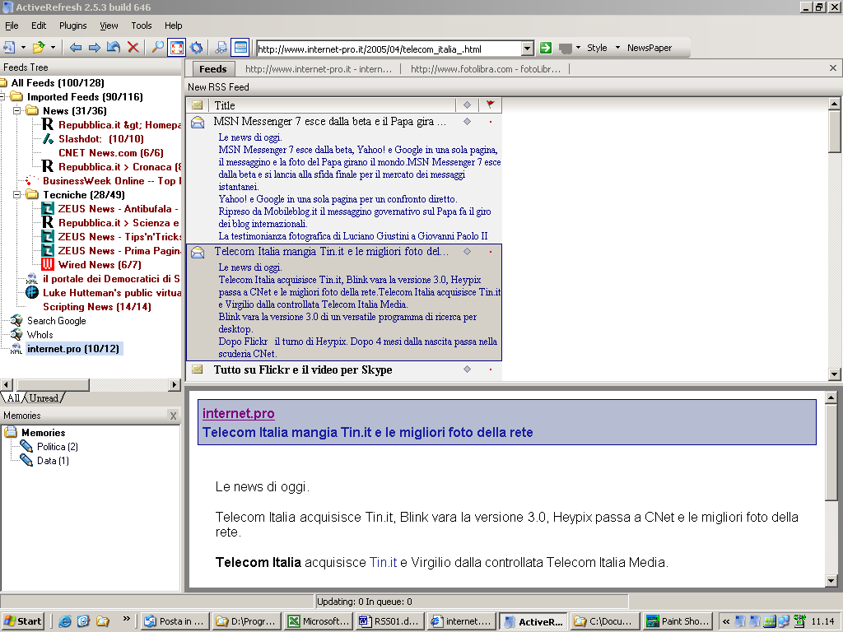Click the URL address field

pyautogui.click(x=389, y=49)
